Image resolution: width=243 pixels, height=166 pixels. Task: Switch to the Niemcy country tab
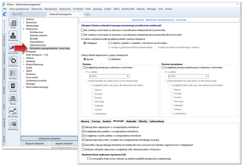click(85, 121)
